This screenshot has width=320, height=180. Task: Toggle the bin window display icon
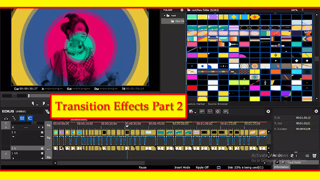[202, 111]
